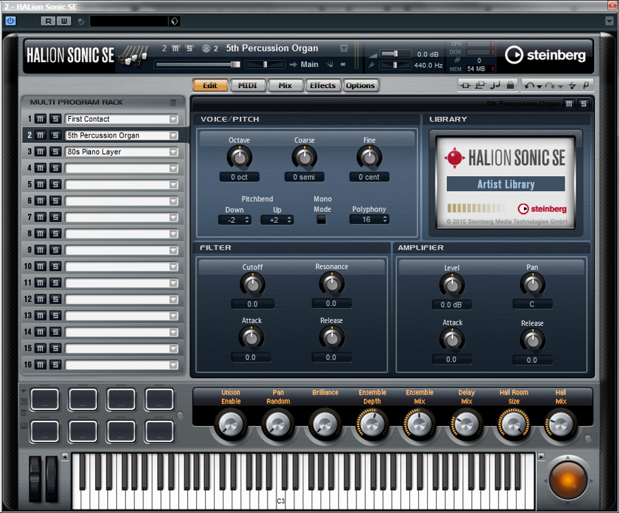Open the Polyphony value dropdown
The image size is (619, 513).
pos(384,219)
